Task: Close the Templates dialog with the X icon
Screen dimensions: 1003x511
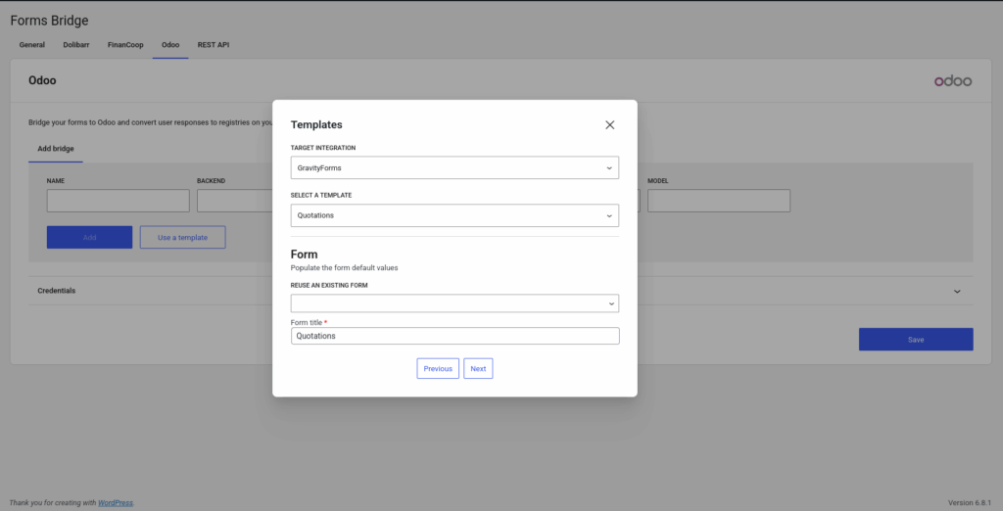Action: (609, 124)
